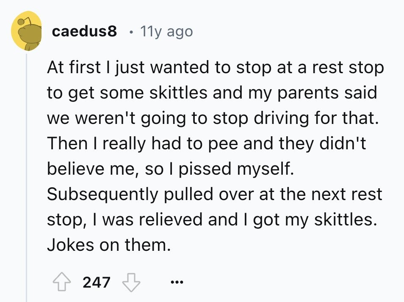This screenshot has width=404, height=302.
Task: Click the line "we weren't going to stop driving"
Action: (213, 118)
